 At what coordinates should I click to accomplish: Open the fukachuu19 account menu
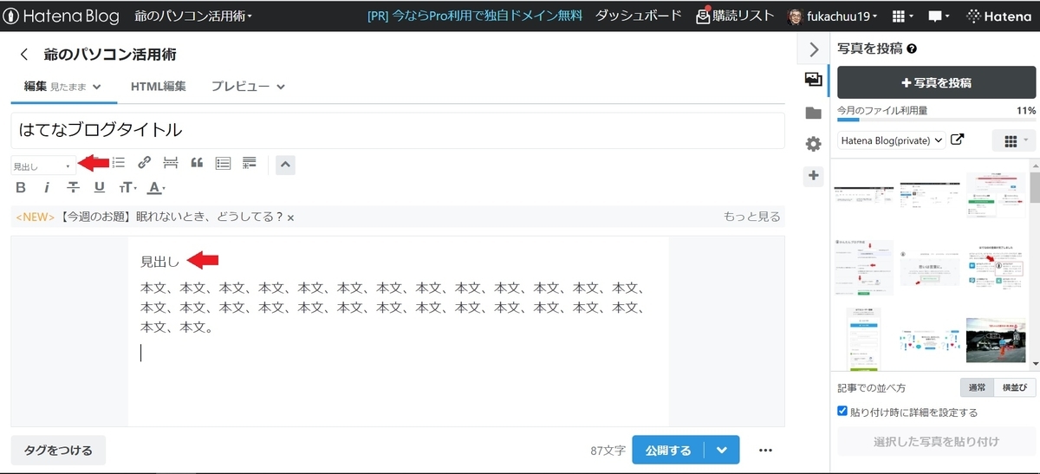[833, 16]
